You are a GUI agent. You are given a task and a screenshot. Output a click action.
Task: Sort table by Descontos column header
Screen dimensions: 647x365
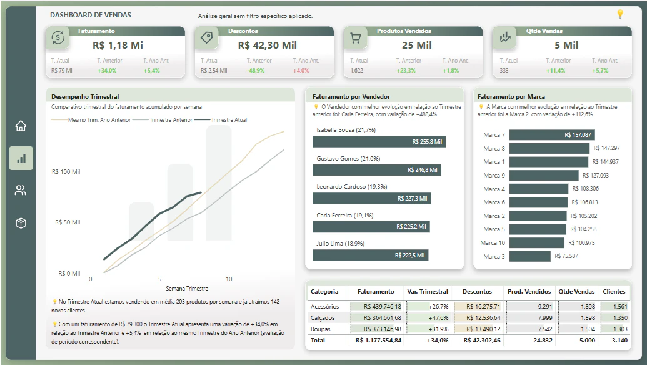(477, 292)
